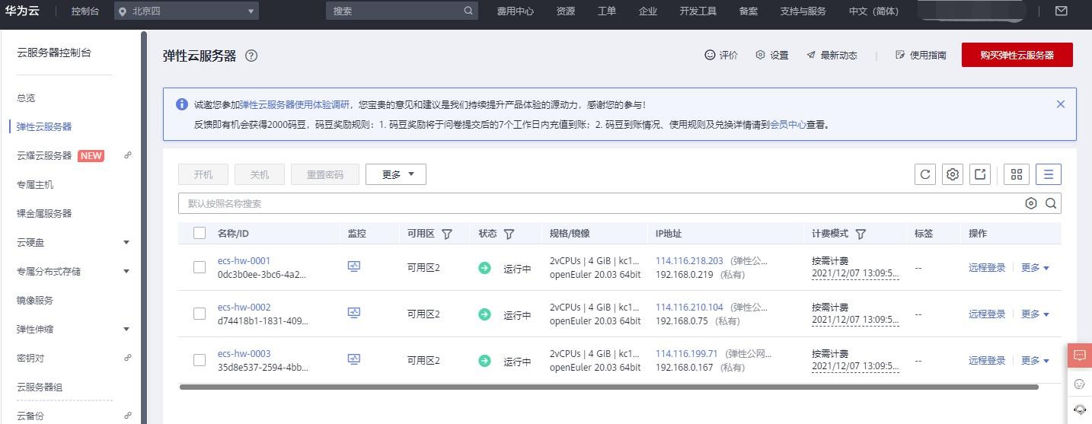
Task: Go to 总览 in sidebar
Action: pyautogui.click(x=26, y=97)
